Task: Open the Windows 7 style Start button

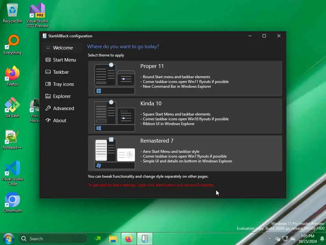Action: 8,239
